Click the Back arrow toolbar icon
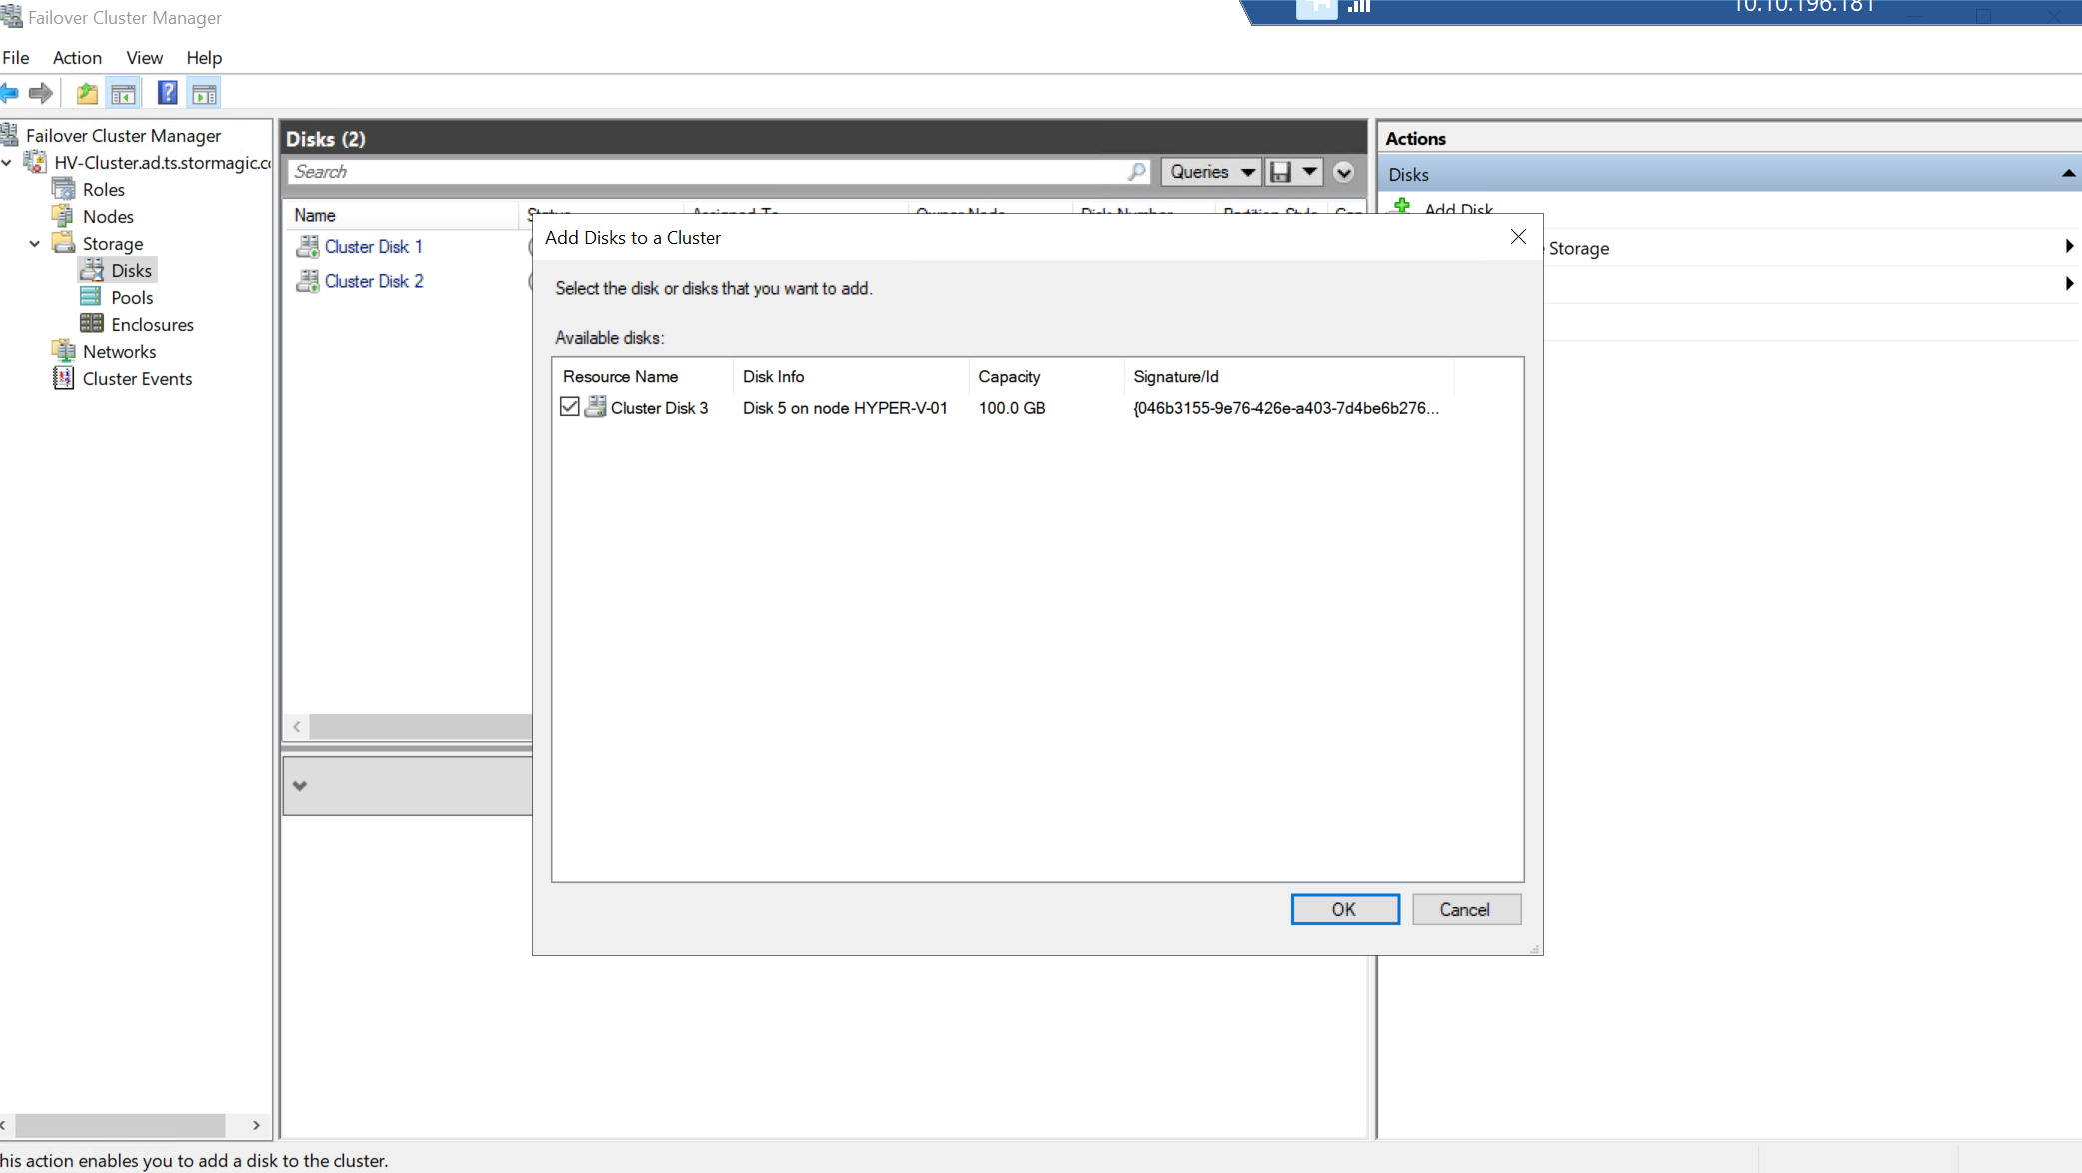Image resolution: width=2082 pixels, height=1173 pixels. pyautogui.click(x=9, y=94)
